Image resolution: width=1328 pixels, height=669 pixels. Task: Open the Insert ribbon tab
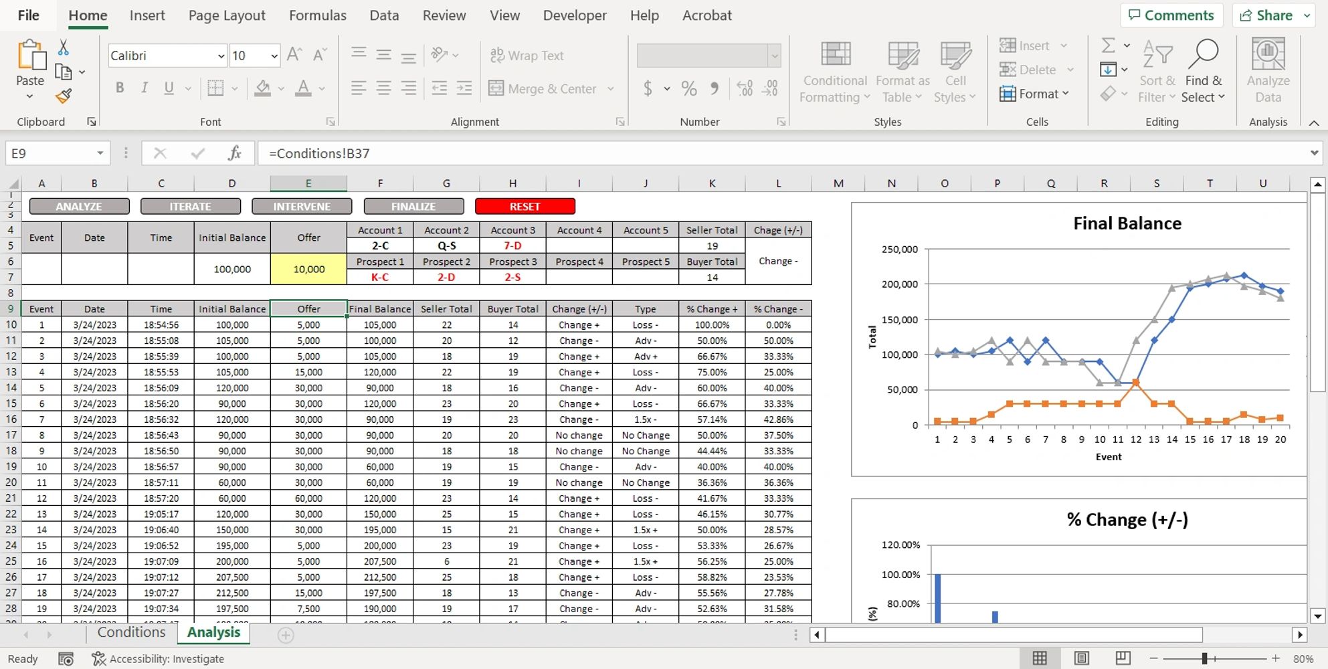147,15
